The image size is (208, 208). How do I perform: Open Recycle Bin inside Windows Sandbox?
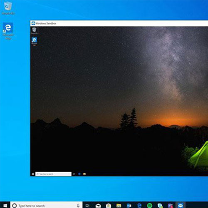(34, 31)
